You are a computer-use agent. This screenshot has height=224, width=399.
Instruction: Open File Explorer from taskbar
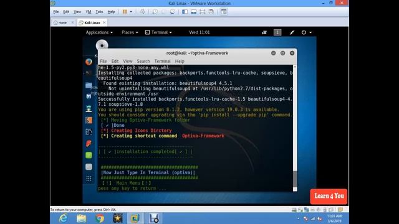81,218
